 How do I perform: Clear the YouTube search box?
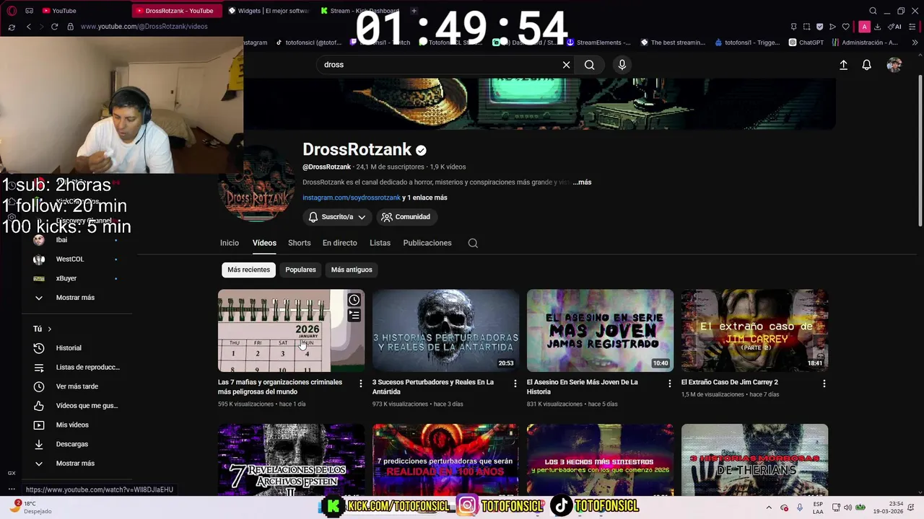pos(566,65)
